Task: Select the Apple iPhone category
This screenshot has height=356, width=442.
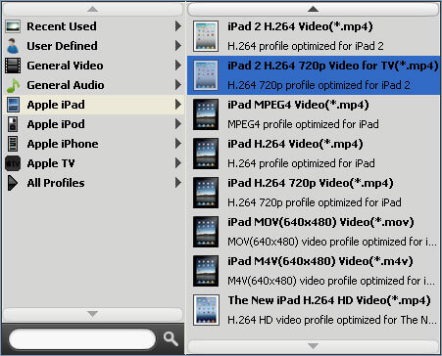Action: coord(93,144)
